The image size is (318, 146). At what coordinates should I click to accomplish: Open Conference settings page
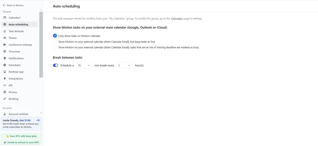[x=19, y=45]
